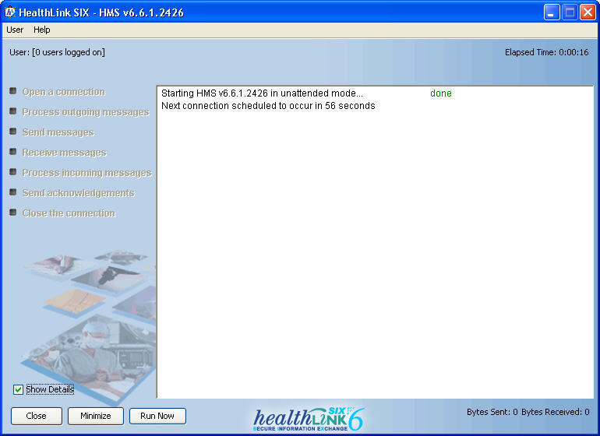Click the Close button at bottom left
The image size is (600, 436).
(x=37, y=416)
